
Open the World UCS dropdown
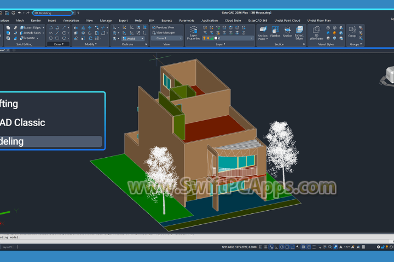[133, 38]
